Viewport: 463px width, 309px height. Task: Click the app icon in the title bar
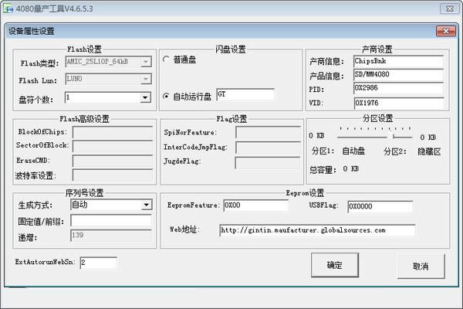[x=8, y=8]
